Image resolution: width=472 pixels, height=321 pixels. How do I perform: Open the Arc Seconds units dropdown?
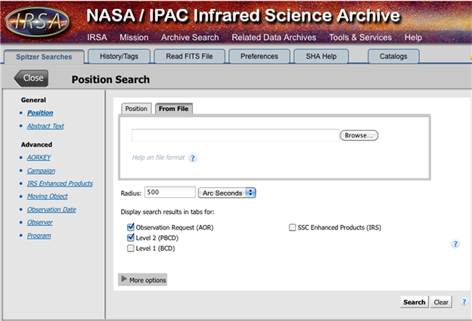coord(227,193)
